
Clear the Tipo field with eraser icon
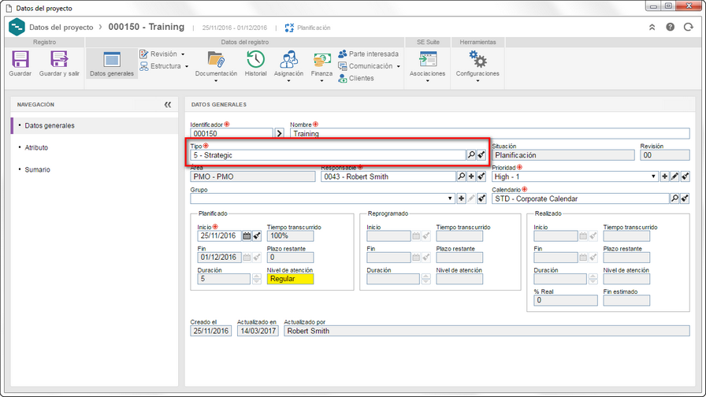481,155
